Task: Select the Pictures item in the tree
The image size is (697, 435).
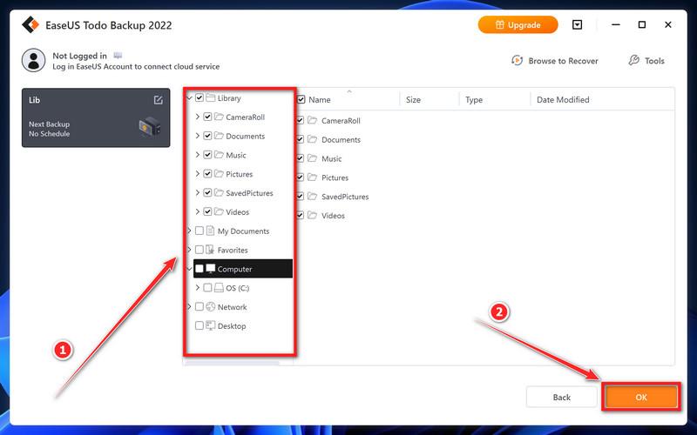Action: coord(239,174)
